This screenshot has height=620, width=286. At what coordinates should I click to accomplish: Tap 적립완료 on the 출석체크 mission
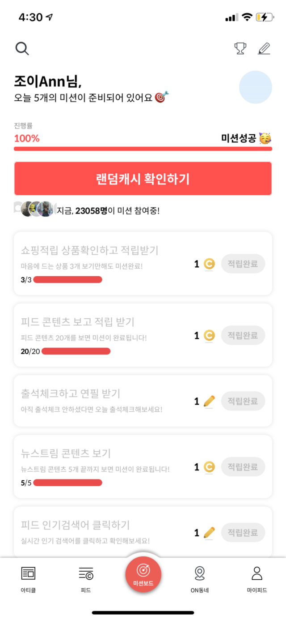243,401
